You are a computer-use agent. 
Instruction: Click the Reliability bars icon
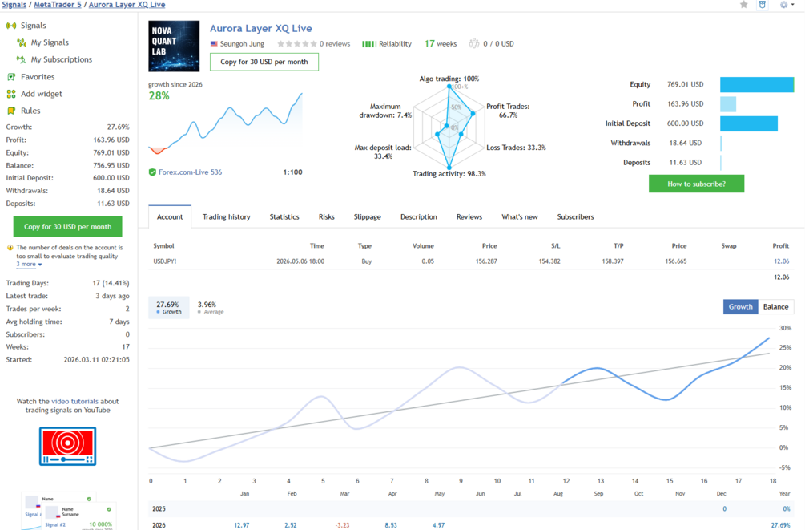pos(368,44)
